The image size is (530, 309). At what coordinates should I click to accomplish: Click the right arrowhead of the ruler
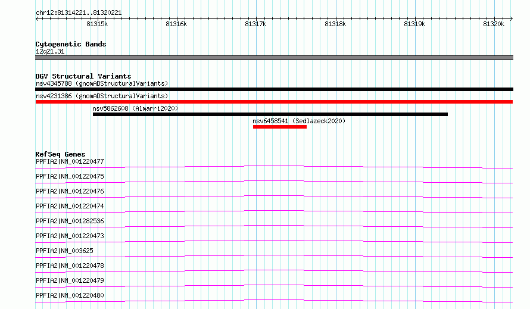click(511, 19)
